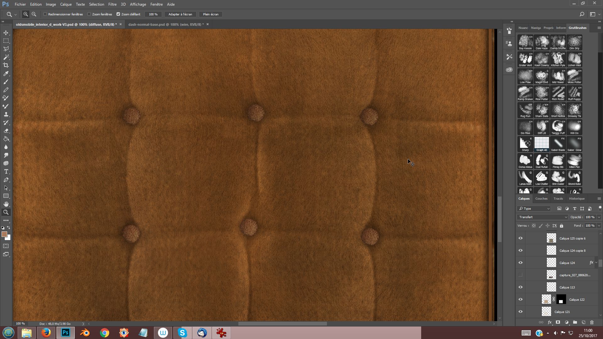Switch to the Historique tab
Viewport: 603px width, 339px height.
[x=577, y=198]
